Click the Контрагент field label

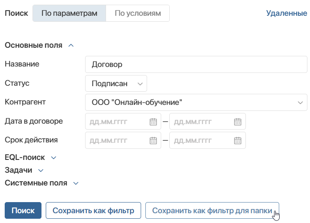pos(25,102)
